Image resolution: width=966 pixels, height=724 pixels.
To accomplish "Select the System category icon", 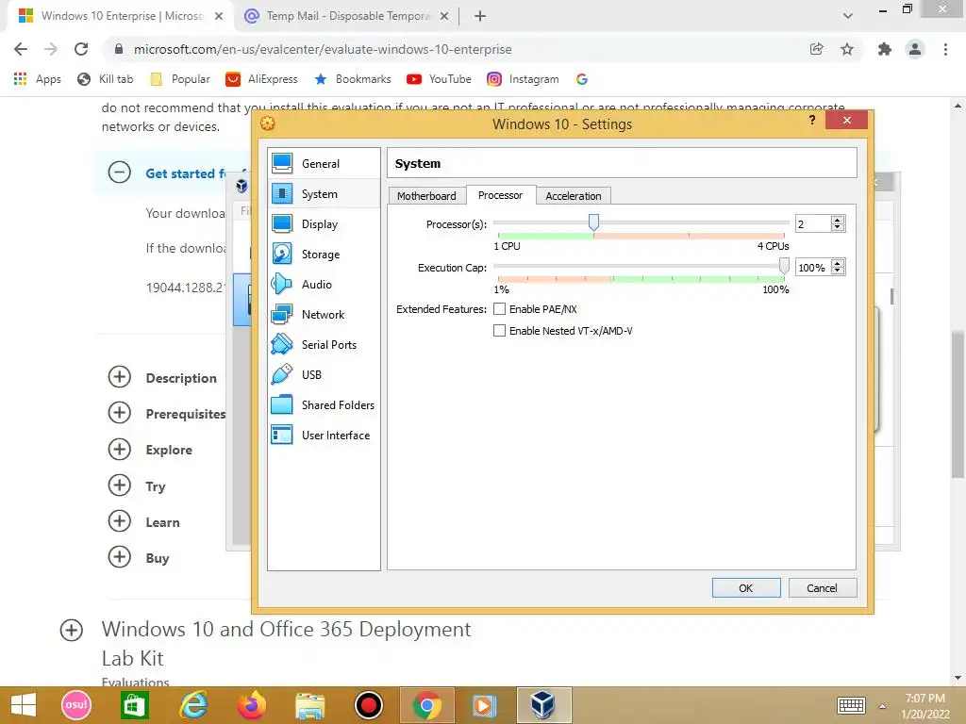I will tap(282, 193).
